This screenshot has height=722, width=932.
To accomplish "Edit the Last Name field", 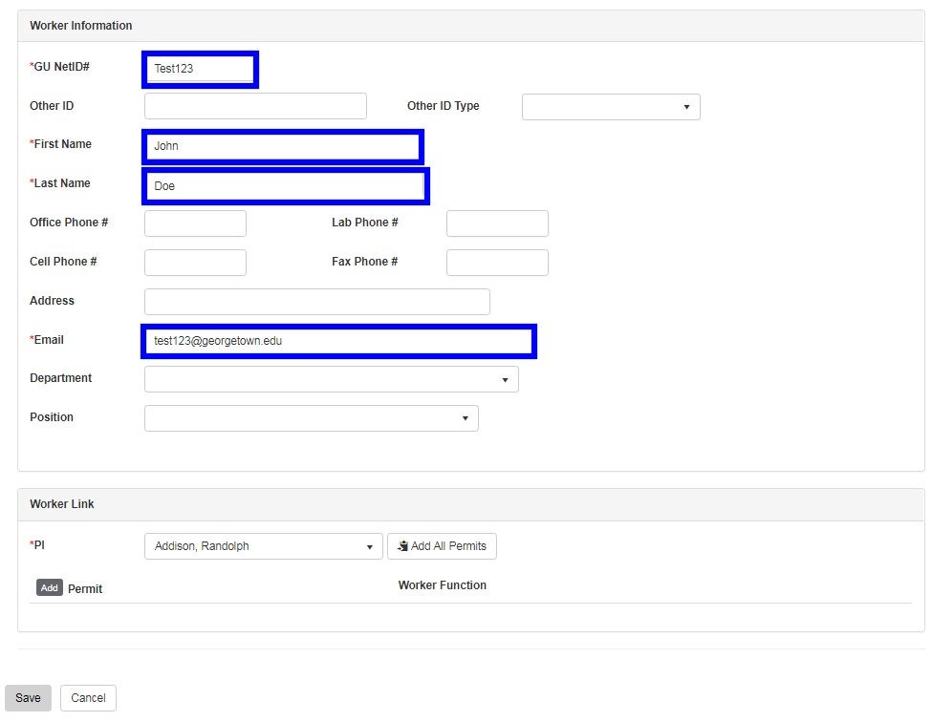I will [x=285, y=186].
